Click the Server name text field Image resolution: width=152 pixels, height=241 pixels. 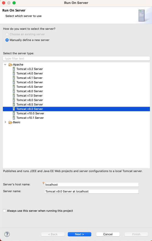92,191
